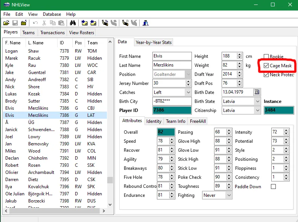Click the Jersey Number spinner control

[188, 83]
